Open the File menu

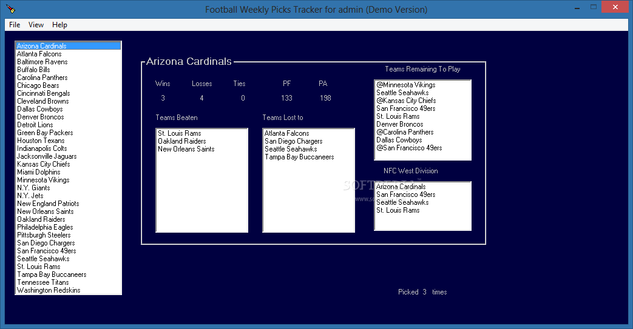15,25
